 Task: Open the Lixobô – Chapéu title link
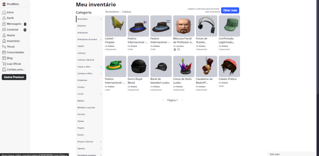tap(110, 40)
